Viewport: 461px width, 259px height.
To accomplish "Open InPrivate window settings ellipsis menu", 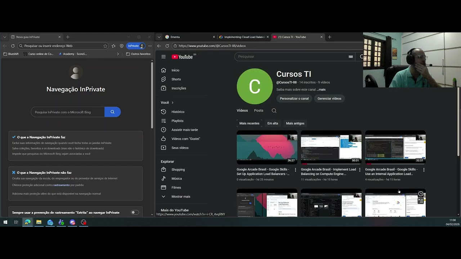I will click(x=150, y=46).
